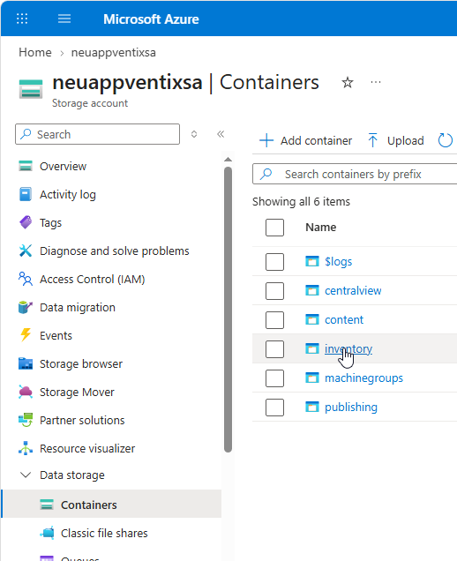Open Data migration menu item
This screenshot has width=457, height=561.
coord(78,308)
